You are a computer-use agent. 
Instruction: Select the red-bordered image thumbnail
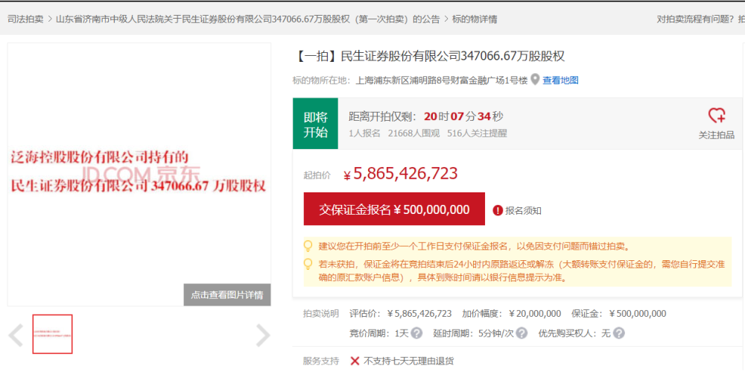(x=52, y=334)
